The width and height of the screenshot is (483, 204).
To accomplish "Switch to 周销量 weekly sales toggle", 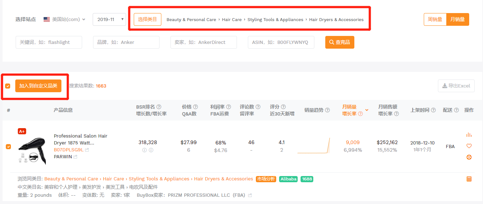I will click(435, 20).
